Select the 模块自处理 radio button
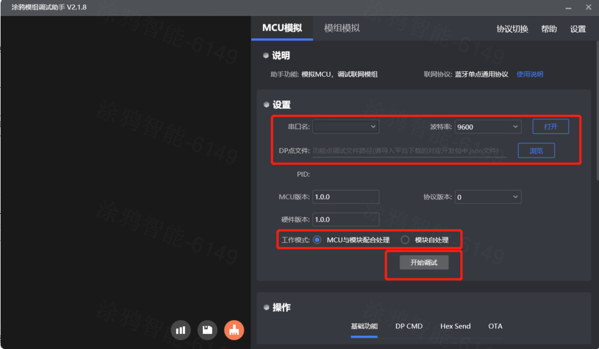The width and height of the screenshot is (599, 349). [x=405, y=240]
